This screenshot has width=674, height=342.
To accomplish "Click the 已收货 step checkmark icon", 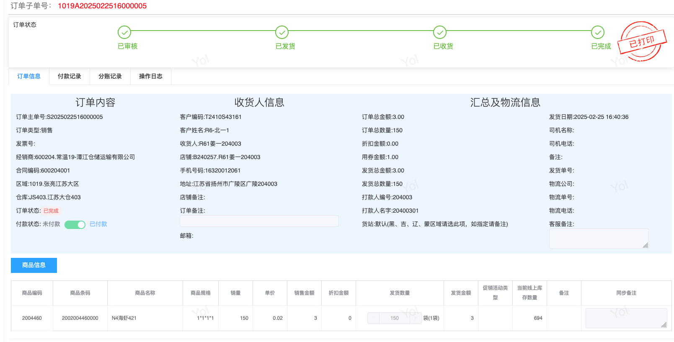I will pyautogui.click(x=440, y=32).
